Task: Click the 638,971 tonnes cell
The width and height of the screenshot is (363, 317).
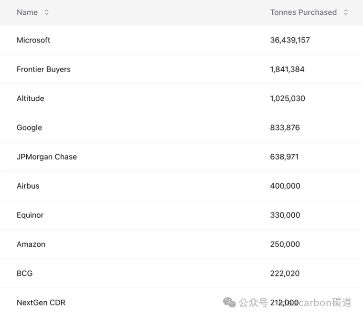Action: click(x=284, y=157)
